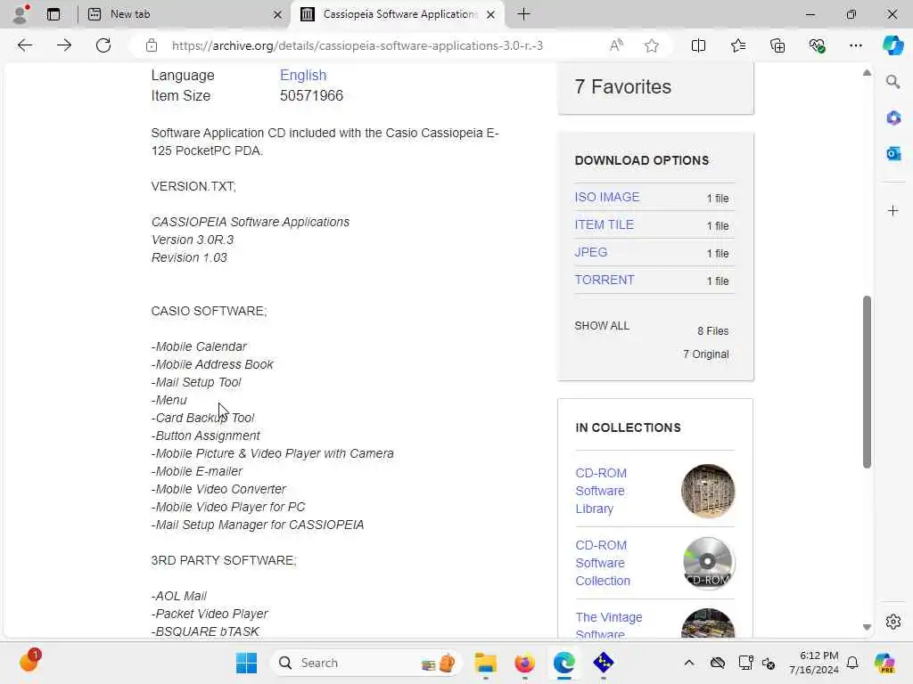Viewport: 913px width, 684px height.
Task: Download the TORRENT file
Action: point(604,280)
